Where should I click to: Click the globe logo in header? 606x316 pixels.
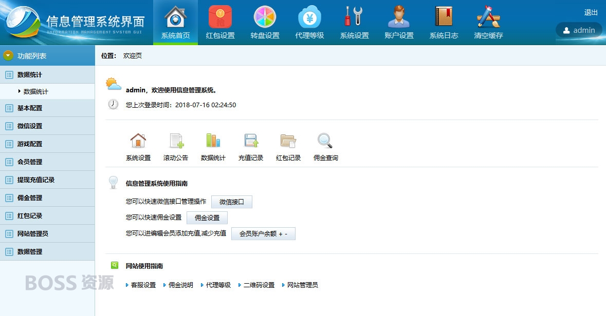click(23, 22)
